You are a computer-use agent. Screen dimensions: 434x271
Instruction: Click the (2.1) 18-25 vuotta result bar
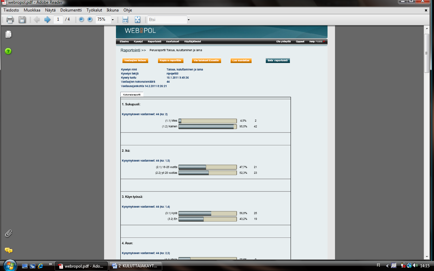point(208,167)
